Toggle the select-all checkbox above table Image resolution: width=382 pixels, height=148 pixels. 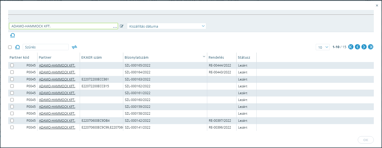tap(10, 47)
